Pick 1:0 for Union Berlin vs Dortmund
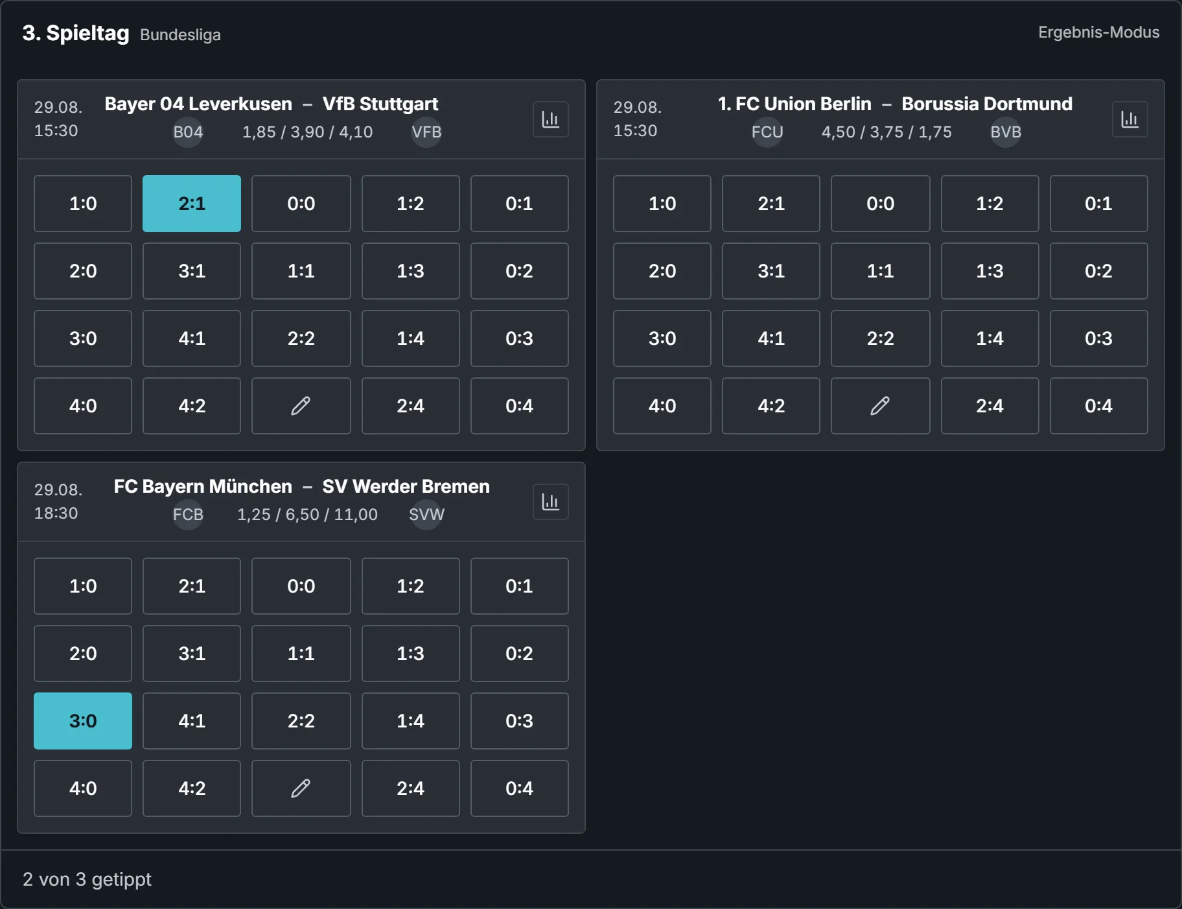This screenshot has height=909, width=1182. tap(662, 204)
